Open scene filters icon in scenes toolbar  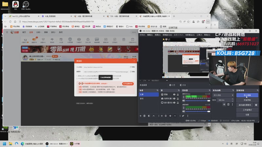tap(149, 116)
